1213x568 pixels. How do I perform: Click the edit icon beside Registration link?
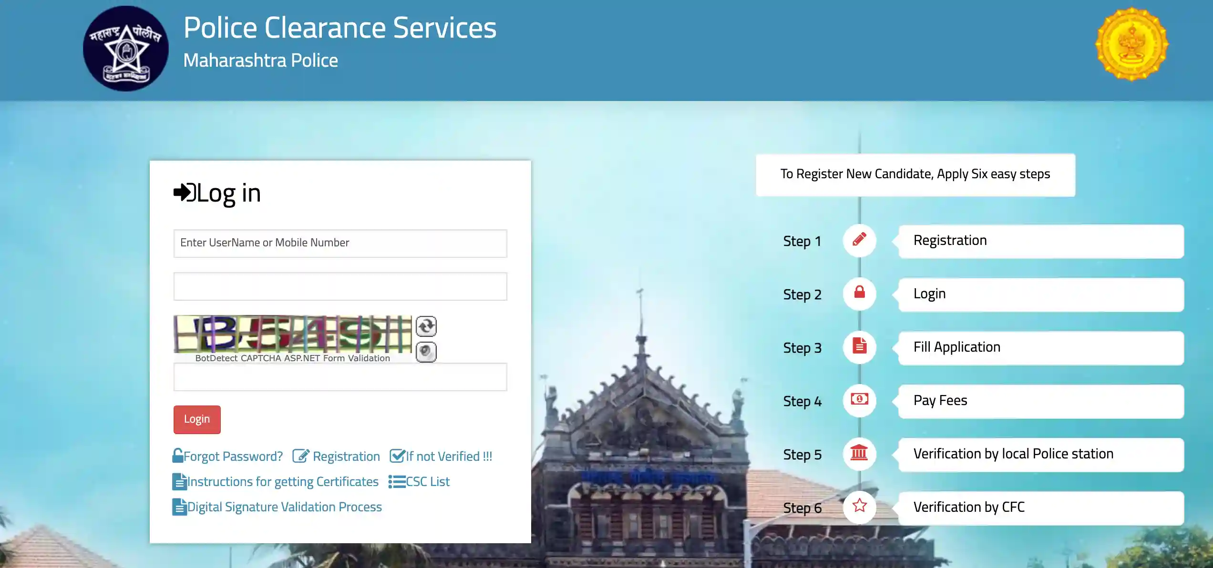click(x=301, y=456)
